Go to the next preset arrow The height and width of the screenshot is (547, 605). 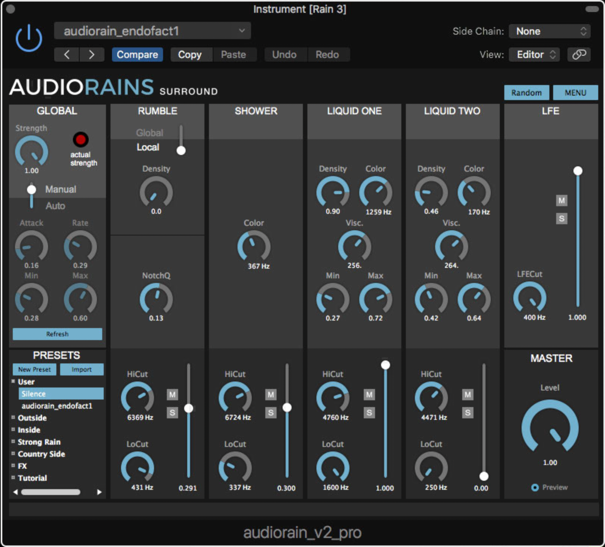(92, 55)
